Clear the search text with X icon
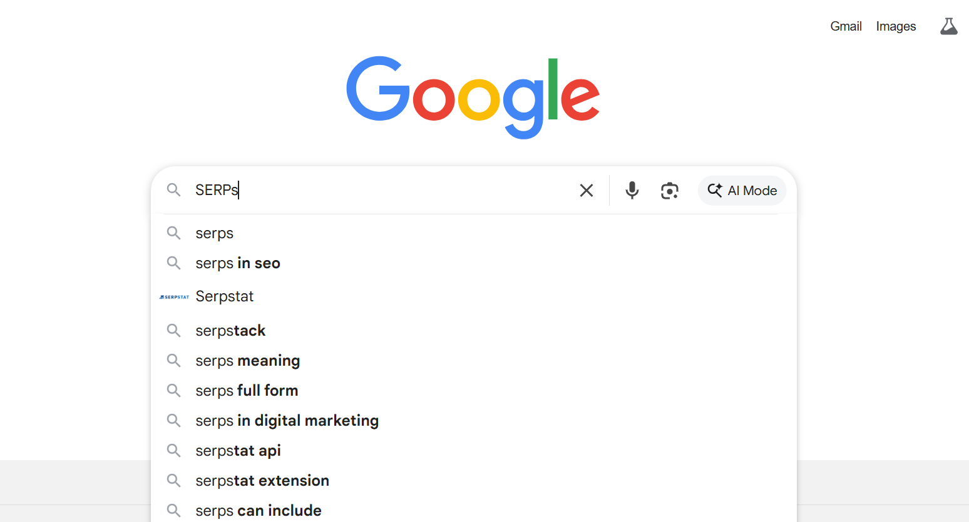The width and height of the screenshot is (969, 522). [x=586, y=190]
